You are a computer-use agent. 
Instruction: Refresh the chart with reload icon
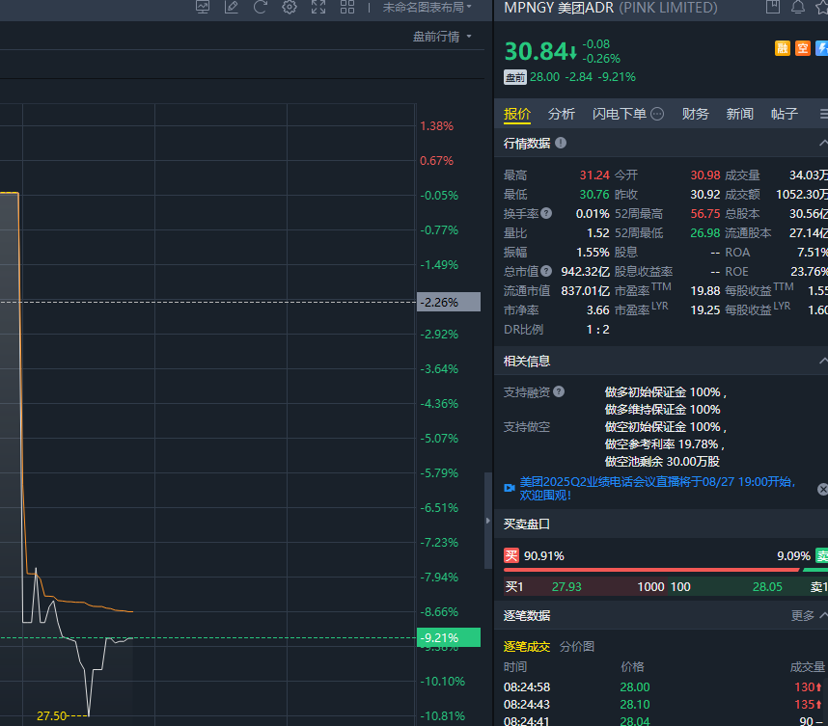(x=261, y=7)
